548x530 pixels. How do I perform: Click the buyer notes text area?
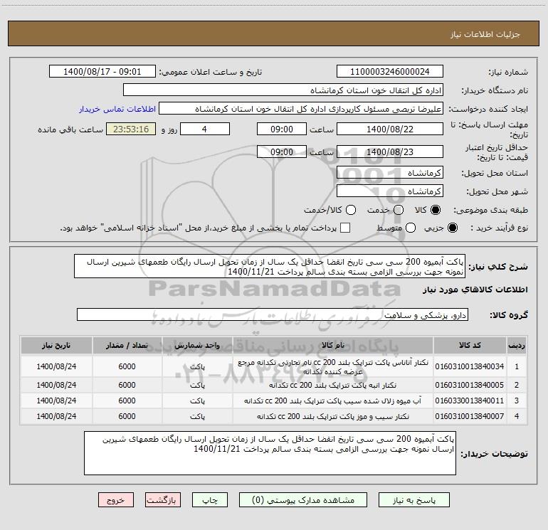coord(270,453)
